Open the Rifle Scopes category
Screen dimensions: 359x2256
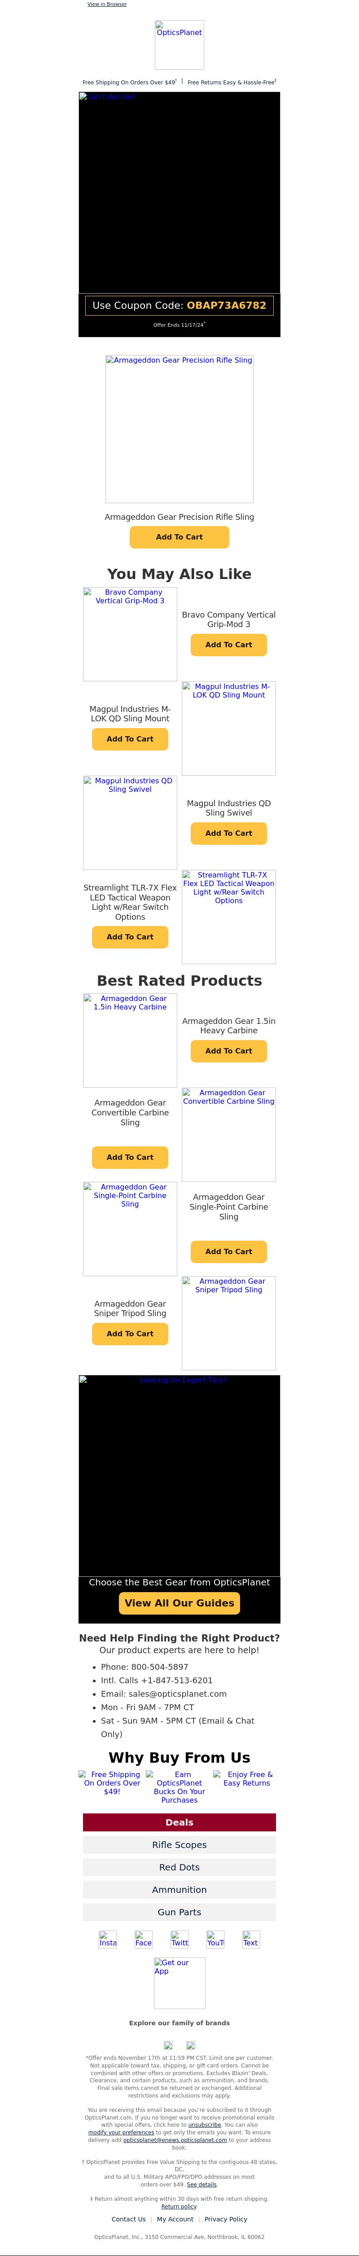pyautogui.click(x=179, y=1844)
